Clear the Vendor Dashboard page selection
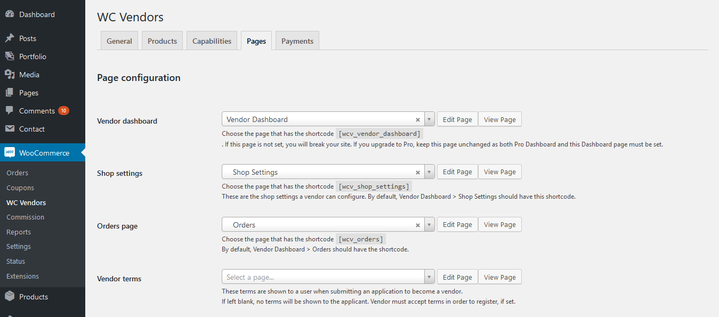The width and height of the screenshot is (719, 317). (418, 120)
